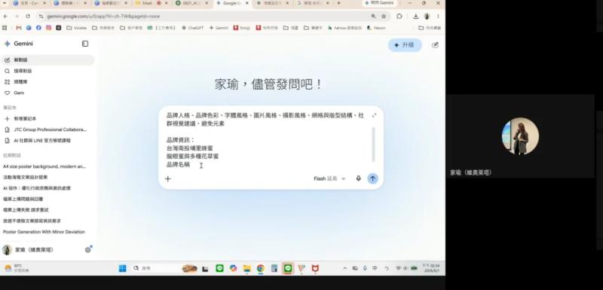Click the sidebar account avatar 家瑜

(7, 249)
